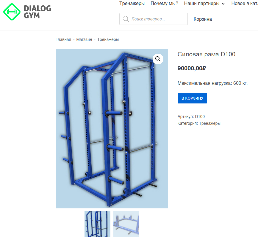Open the Новое в каталоге menu item
The height and width of the screenshot is (241, 258).
(x=245, y=4)
